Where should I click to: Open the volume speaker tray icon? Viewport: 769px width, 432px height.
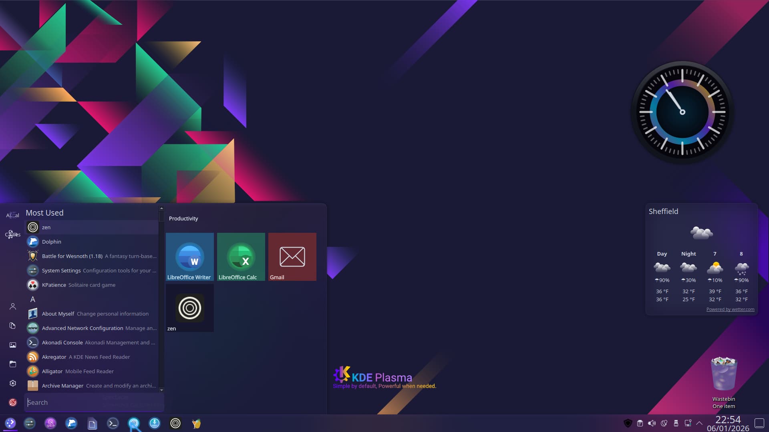pos(652,423)
